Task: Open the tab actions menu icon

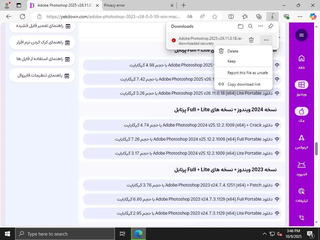Action: click(18, 5)
